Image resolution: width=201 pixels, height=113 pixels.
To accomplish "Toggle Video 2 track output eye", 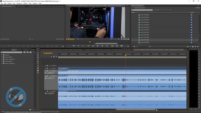I will (x=46, y=68).
